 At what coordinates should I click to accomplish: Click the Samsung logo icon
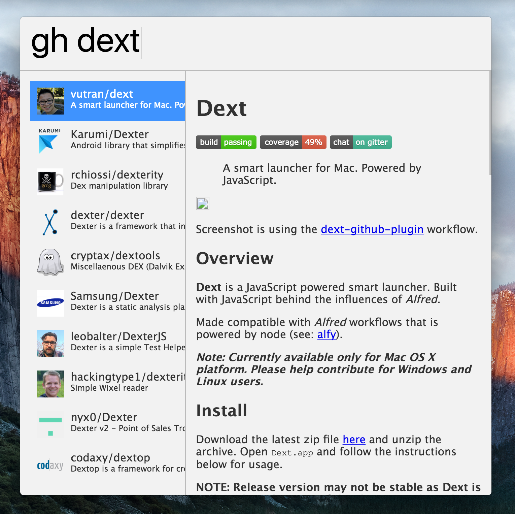point(50,303)
